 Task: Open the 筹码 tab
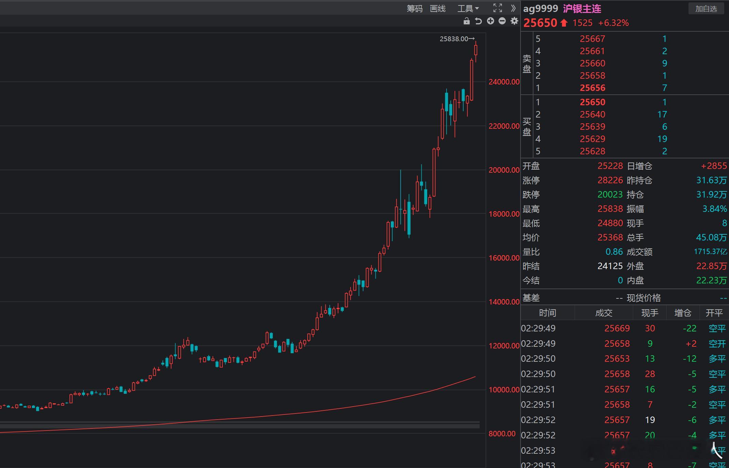(x=414, y=9)
